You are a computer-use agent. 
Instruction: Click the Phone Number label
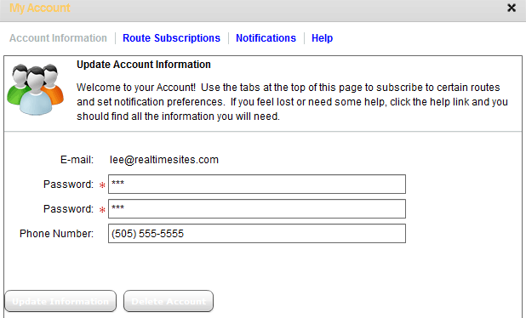click(56, 234)
